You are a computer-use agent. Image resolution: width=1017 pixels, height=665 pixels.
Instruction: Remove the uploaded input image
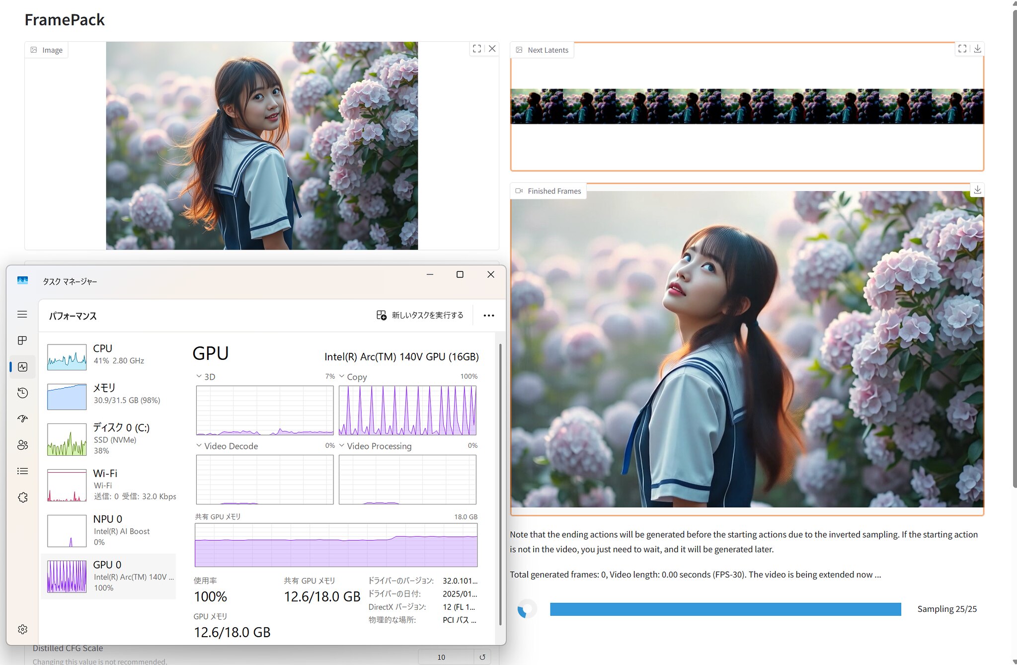pyautogui.click(x=492, y=49)
